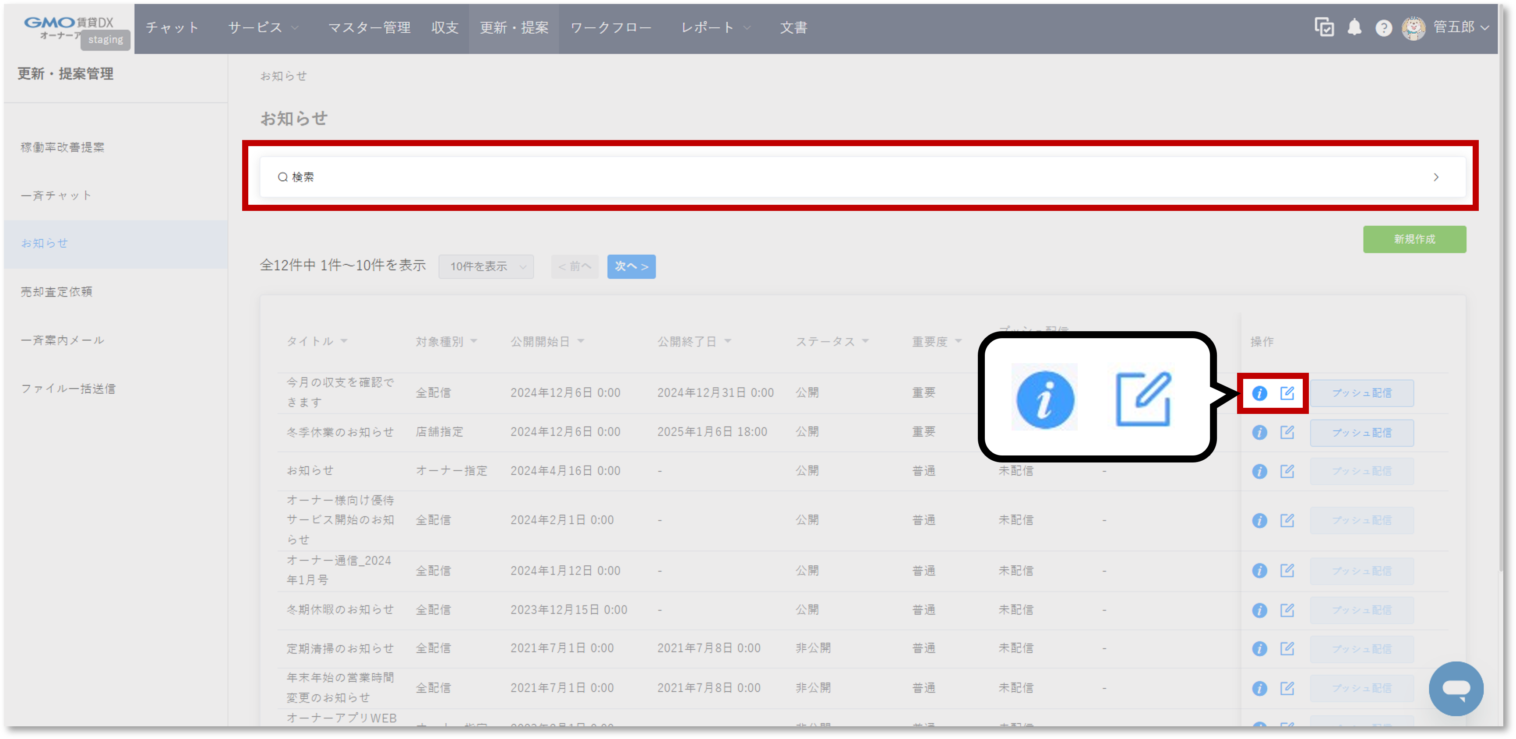1516x739 pixels.
Task: Open the task checklist icon in header
Action: 1324,27
